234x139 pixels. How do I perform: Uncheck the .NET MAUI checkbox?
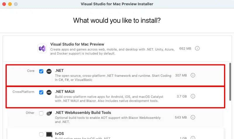(x=41, y=92)
